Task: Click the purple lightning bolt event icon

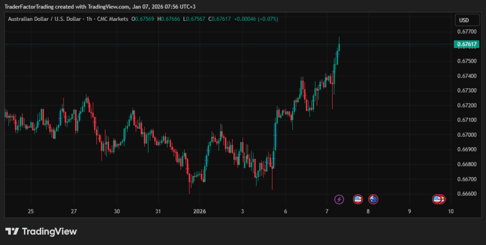Action: 339,199
